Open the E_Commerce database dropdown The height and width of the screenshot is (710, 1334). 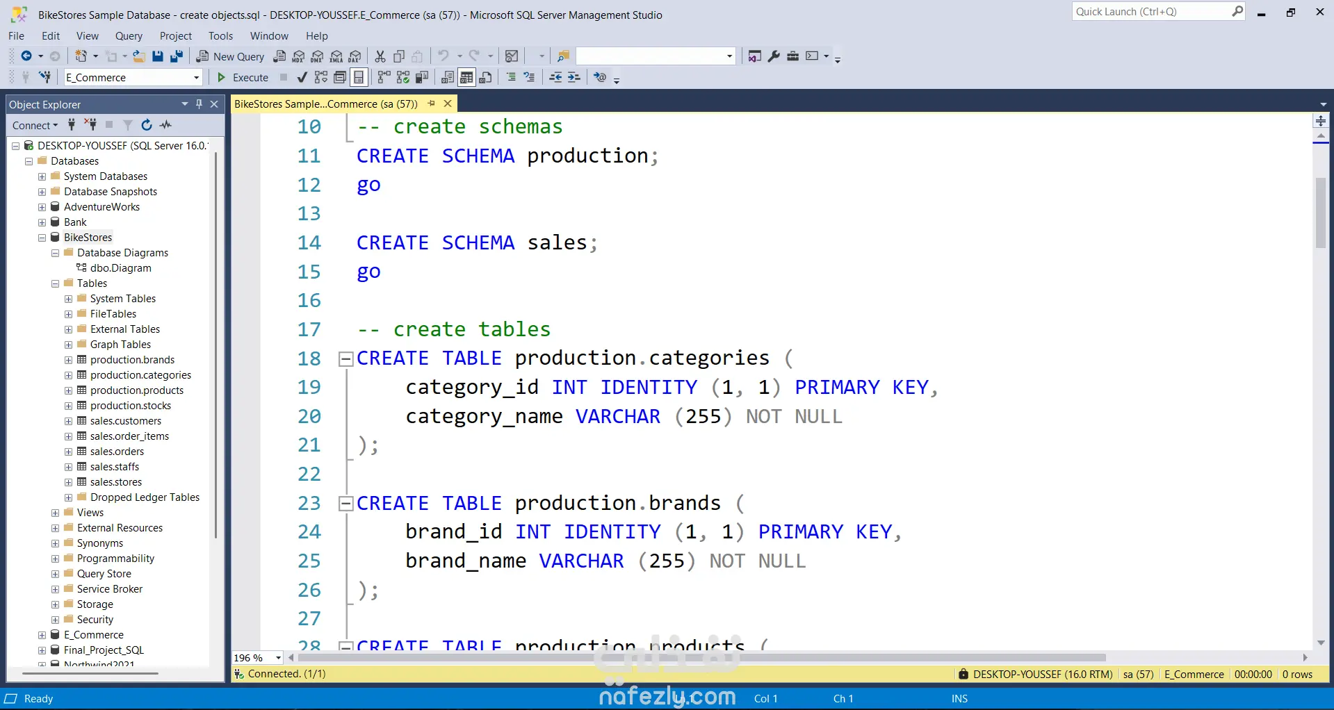197,78
